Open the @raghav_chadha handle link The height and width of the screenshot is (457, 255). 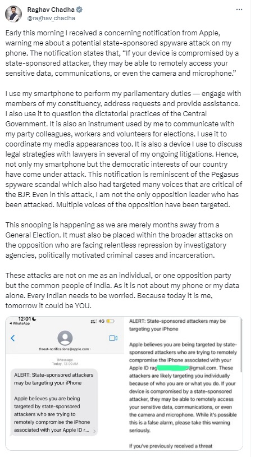tap(51, 18)
